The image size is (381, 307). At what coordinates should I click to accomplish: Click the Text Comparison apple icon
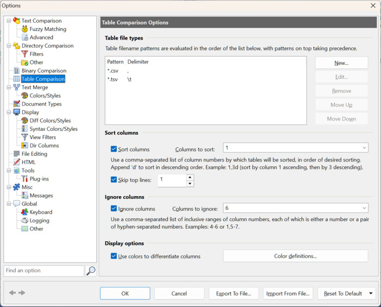16,21
